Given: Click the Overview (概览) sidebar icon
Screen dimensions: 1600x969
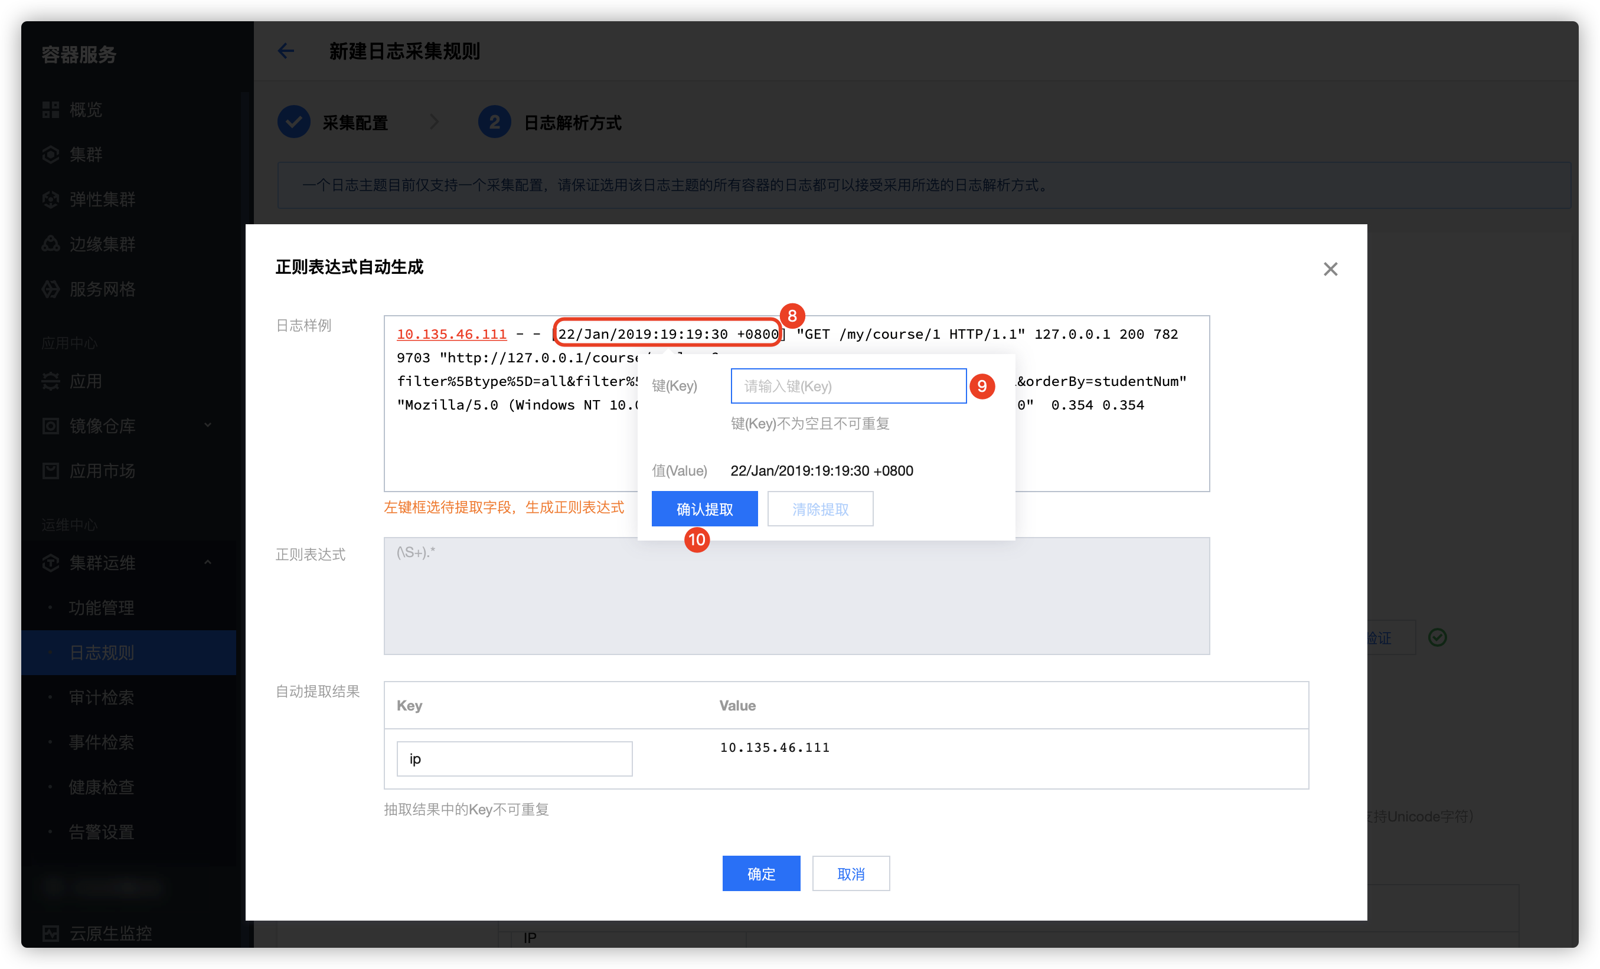Looking at the screenshot, I should click(x=51, y=110).
